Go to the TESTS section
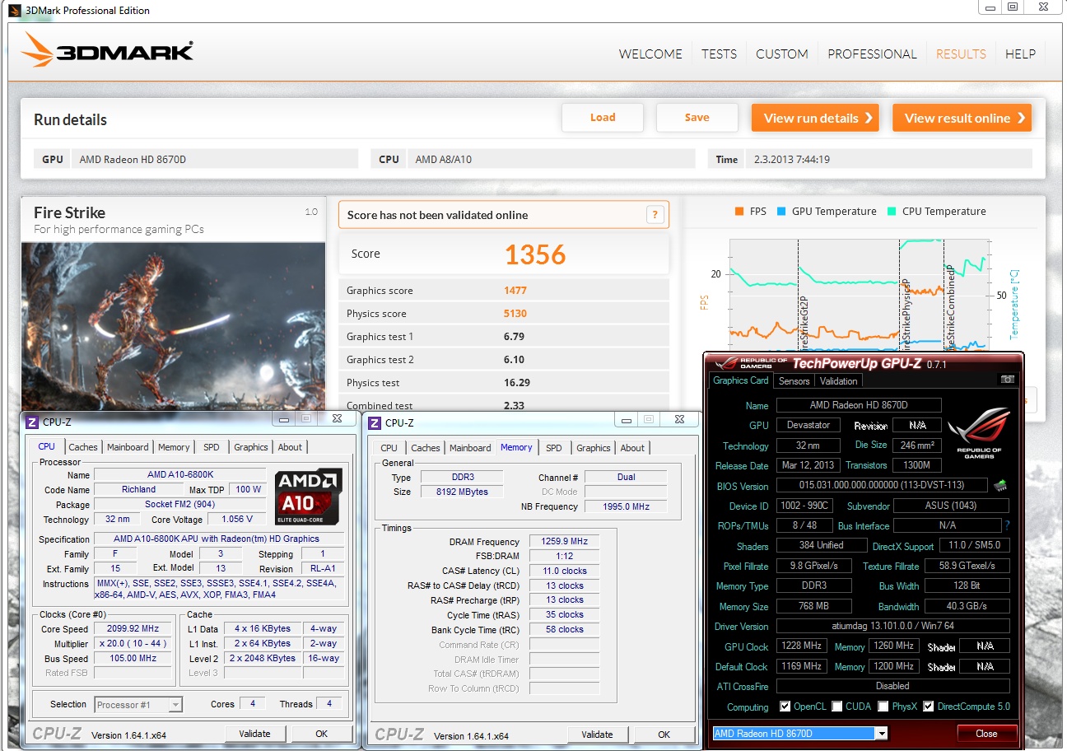This screenshot has height=751, width=1067. click(719, 54)
